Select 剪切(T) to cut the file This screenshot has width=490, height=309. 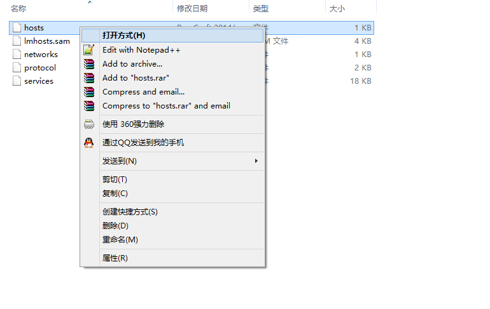[x=172, y=180]
